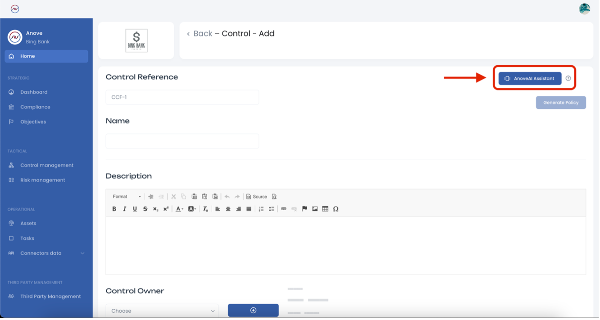Viewport: 600px width, 320px height.
Task: Open Assets page
Action: point(28,223)
